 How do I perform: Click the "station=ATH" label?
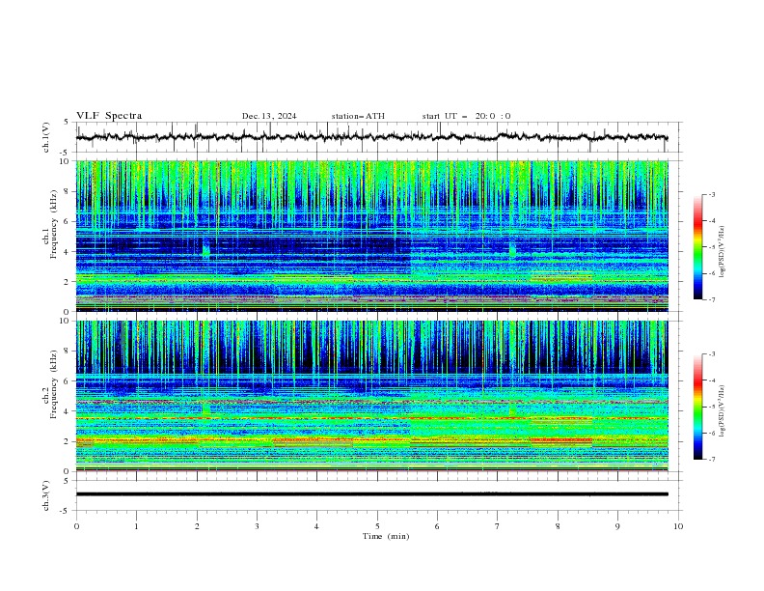(358, 116)
